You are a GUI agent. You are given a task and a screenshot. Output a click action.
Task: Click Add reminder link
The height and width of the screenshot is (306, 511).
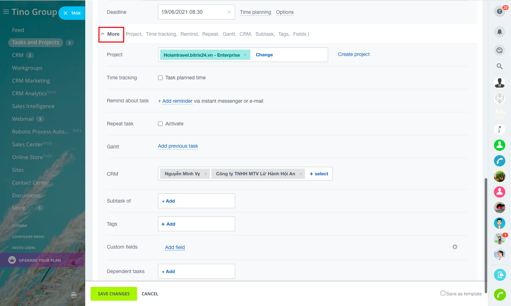pos(177,101)
